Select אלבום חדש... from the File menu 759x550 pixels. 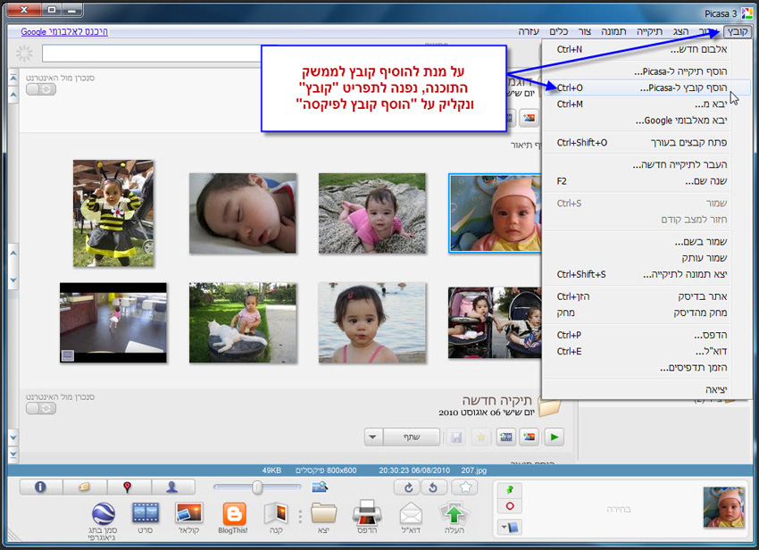click(646, 49)
